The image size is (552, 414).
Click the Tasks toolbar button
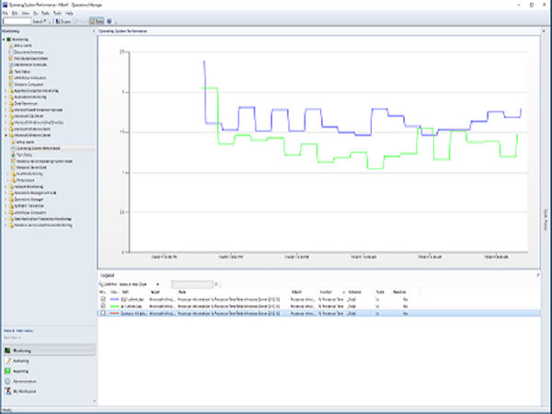pyautogui.click(x=96, y=20)
